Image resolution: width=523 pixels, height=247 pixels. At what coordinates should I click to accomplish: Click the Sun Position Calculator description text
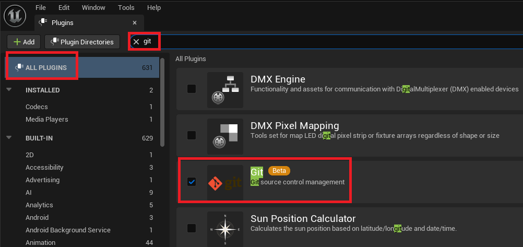[x=353, y=229]
